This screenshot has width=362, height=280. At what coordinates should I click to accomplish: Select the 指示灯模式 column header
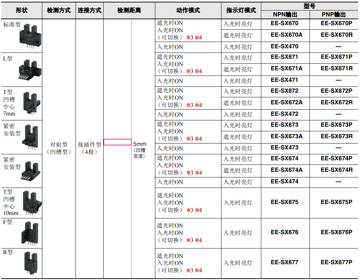coord(241,10)
